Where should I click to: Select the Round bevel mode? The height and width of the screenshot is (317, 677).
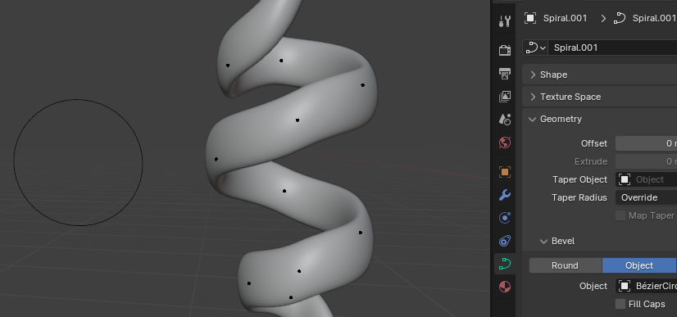[x=566, y=265]
